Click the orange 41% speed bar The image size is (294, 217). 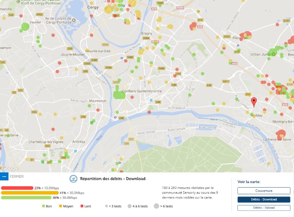(30, 193)
